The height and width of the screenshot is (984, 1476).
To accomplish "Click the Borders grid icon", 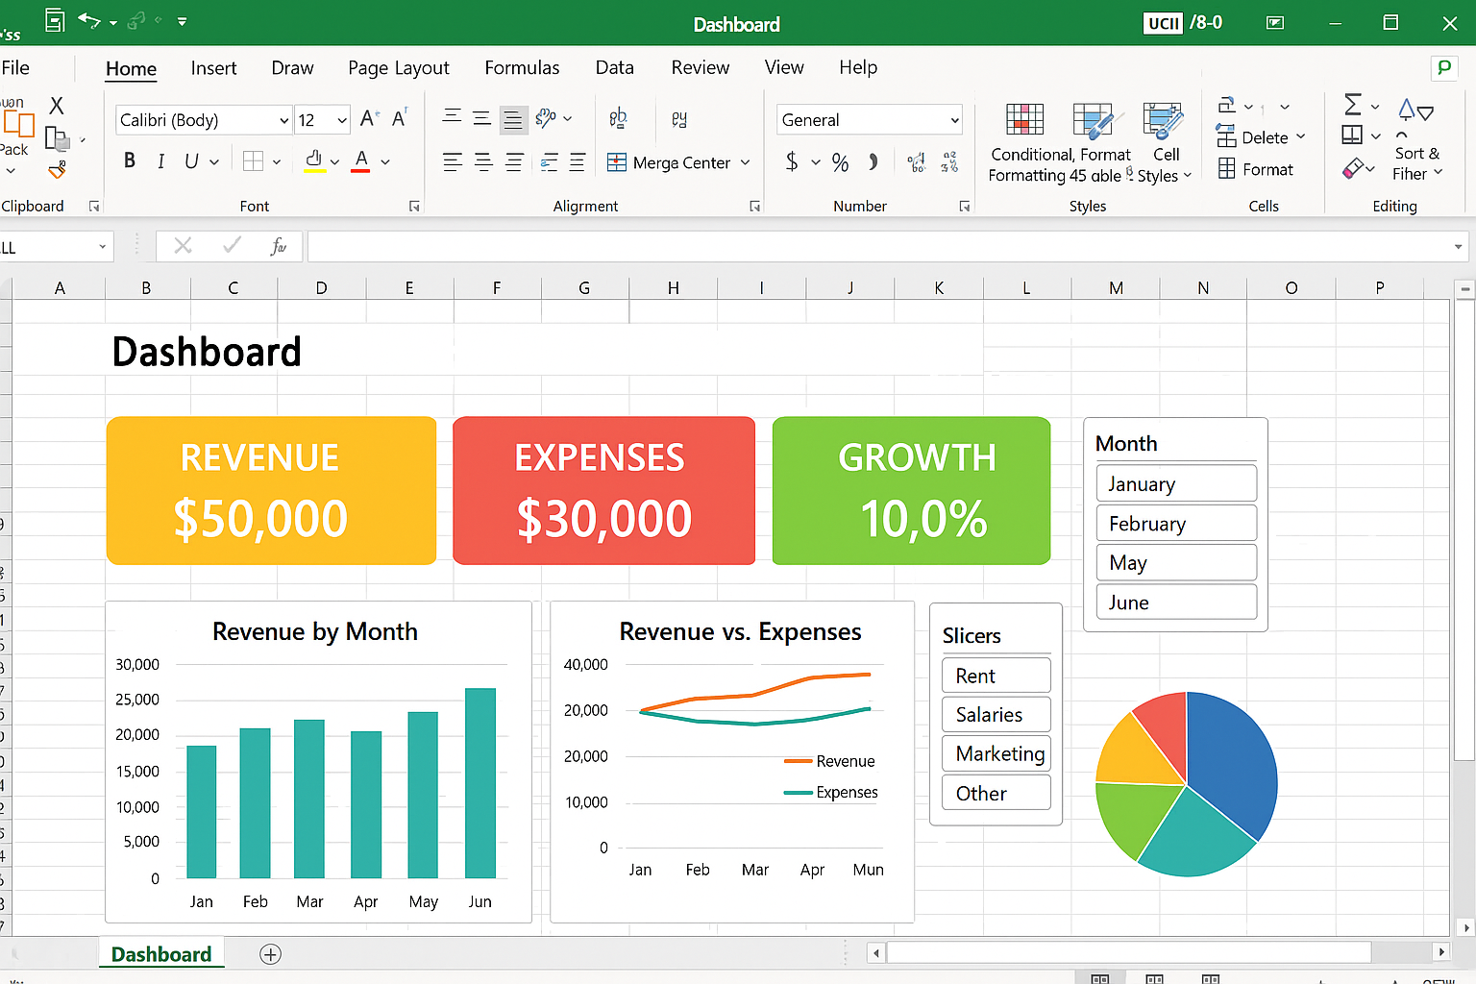I will (x=253, y=161).
